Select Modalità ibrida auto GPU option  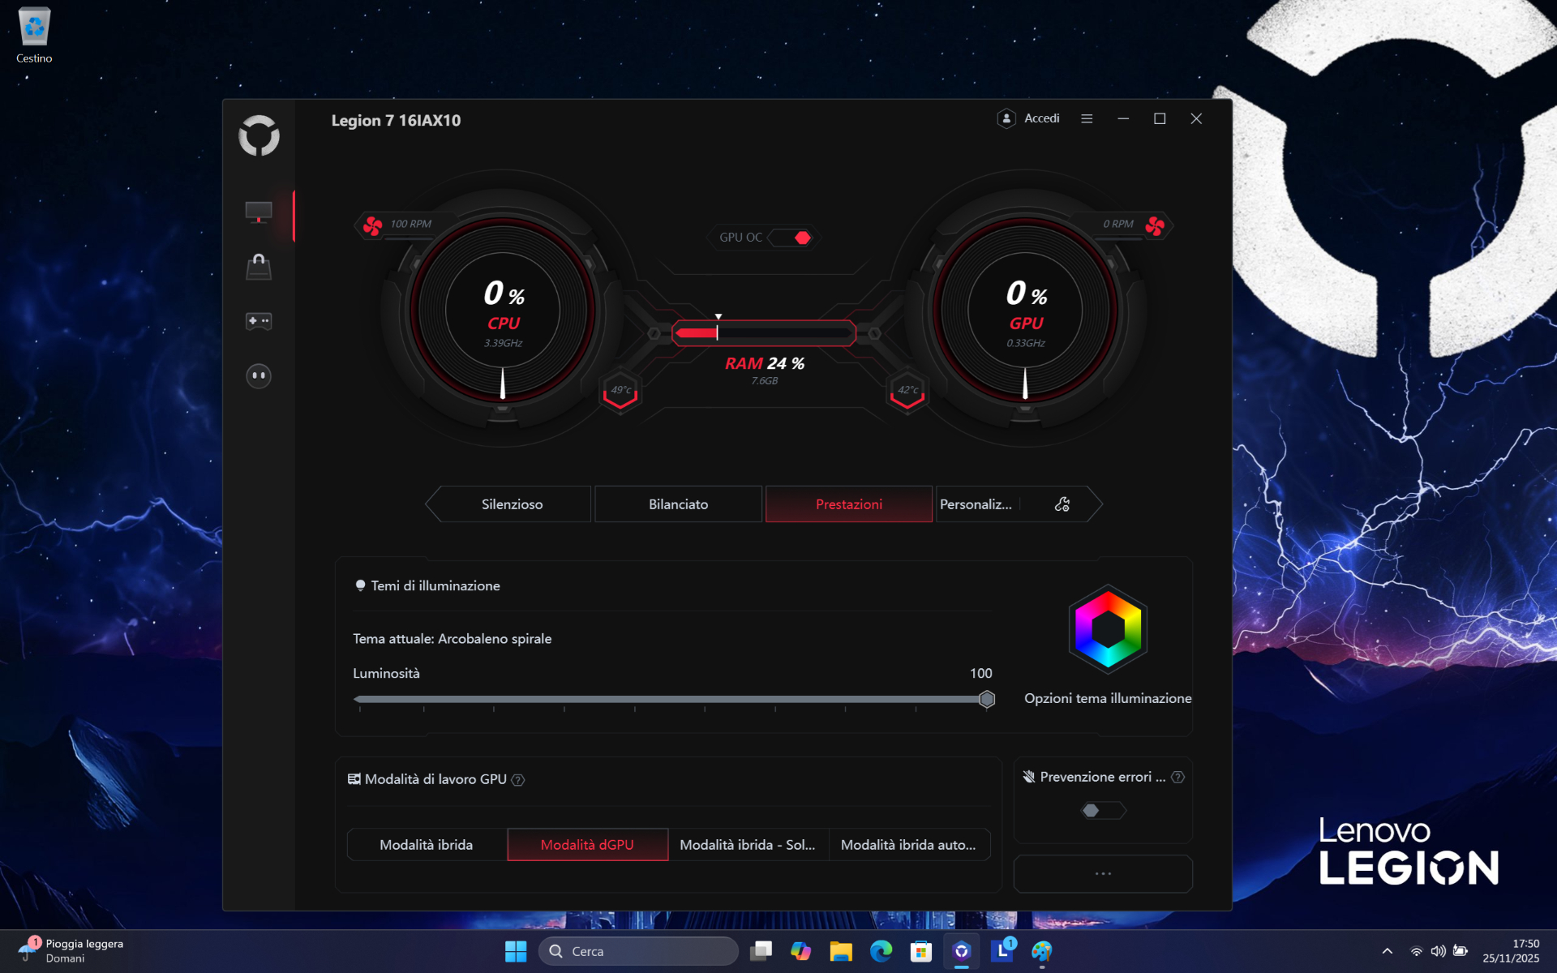coord(908,845)
